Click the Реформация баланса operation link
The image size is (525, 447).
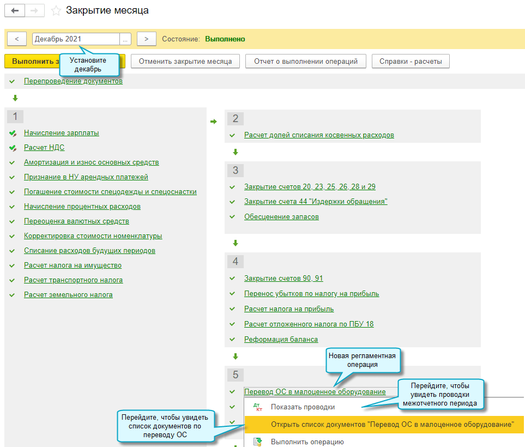[281, 339]
